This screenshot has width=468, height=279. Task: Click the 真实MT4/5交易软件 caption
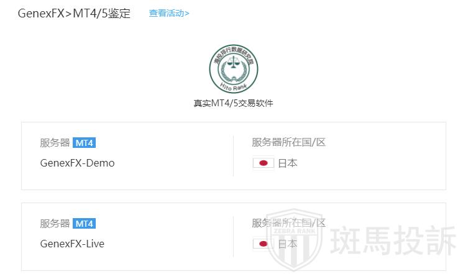click(x=234, y=103)
